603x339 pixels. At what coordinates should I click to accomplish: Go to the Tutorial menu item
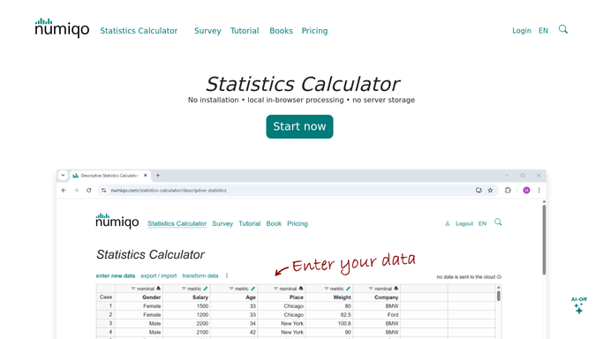(245, 31)
